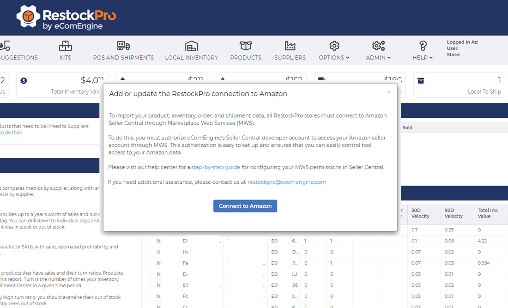The width and height of the screenshot is (508, 308).
Task: Expand the Options dropdown menu
Action: coord(334,58)
